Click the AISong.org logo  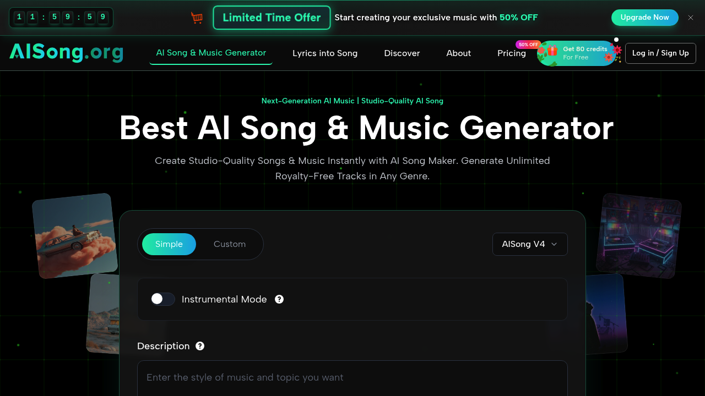point(66,53)
